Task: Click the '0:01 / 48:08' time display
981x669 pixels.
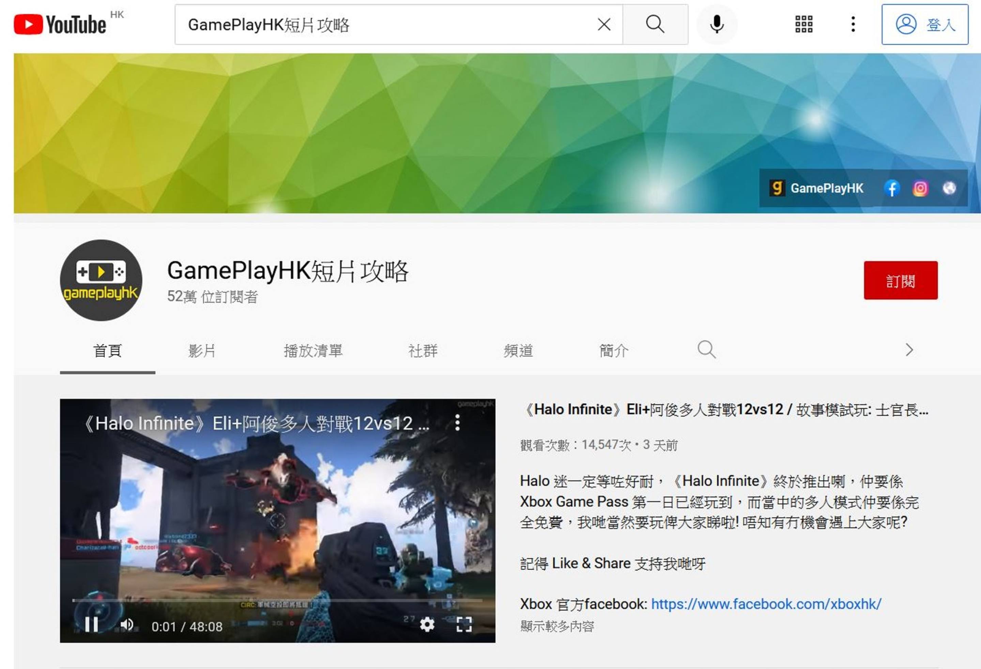Action: click(x=187, y=626)
